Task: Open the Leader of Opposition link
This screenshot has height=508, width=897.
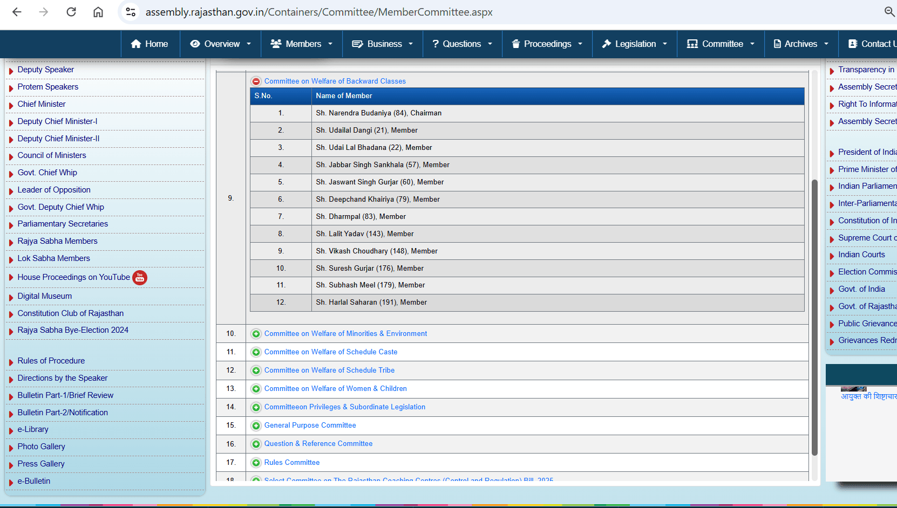Action: (x=54, y=190)
